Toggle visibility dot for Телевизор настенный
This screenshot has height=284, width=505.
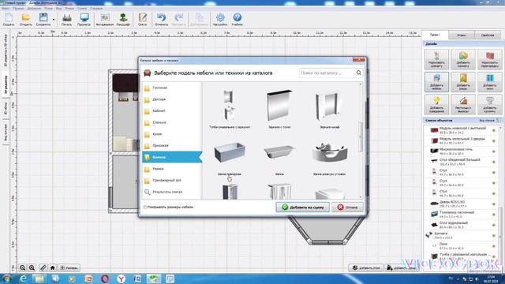(494, 215)
